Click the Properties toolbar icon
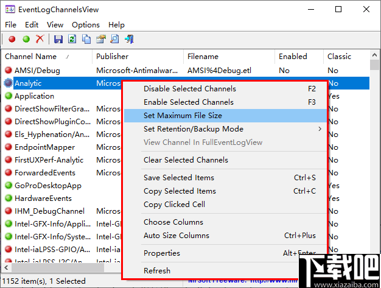Screen dimensions: 381x288 pos(101,39)
